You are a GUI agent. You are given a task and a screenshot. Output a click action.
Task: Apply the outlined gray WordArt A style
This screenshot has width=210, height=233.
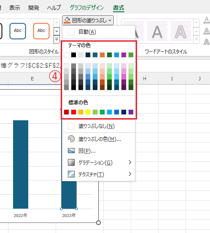click(181, 31)
